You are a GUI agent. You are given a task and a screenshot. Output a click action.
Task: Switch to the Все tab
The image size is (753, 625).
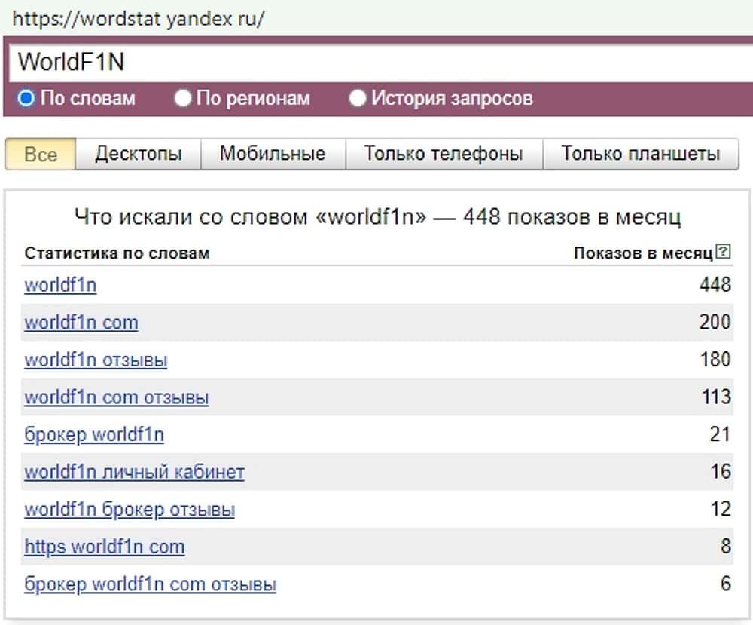pyautogui.click(x=41, y=154)
